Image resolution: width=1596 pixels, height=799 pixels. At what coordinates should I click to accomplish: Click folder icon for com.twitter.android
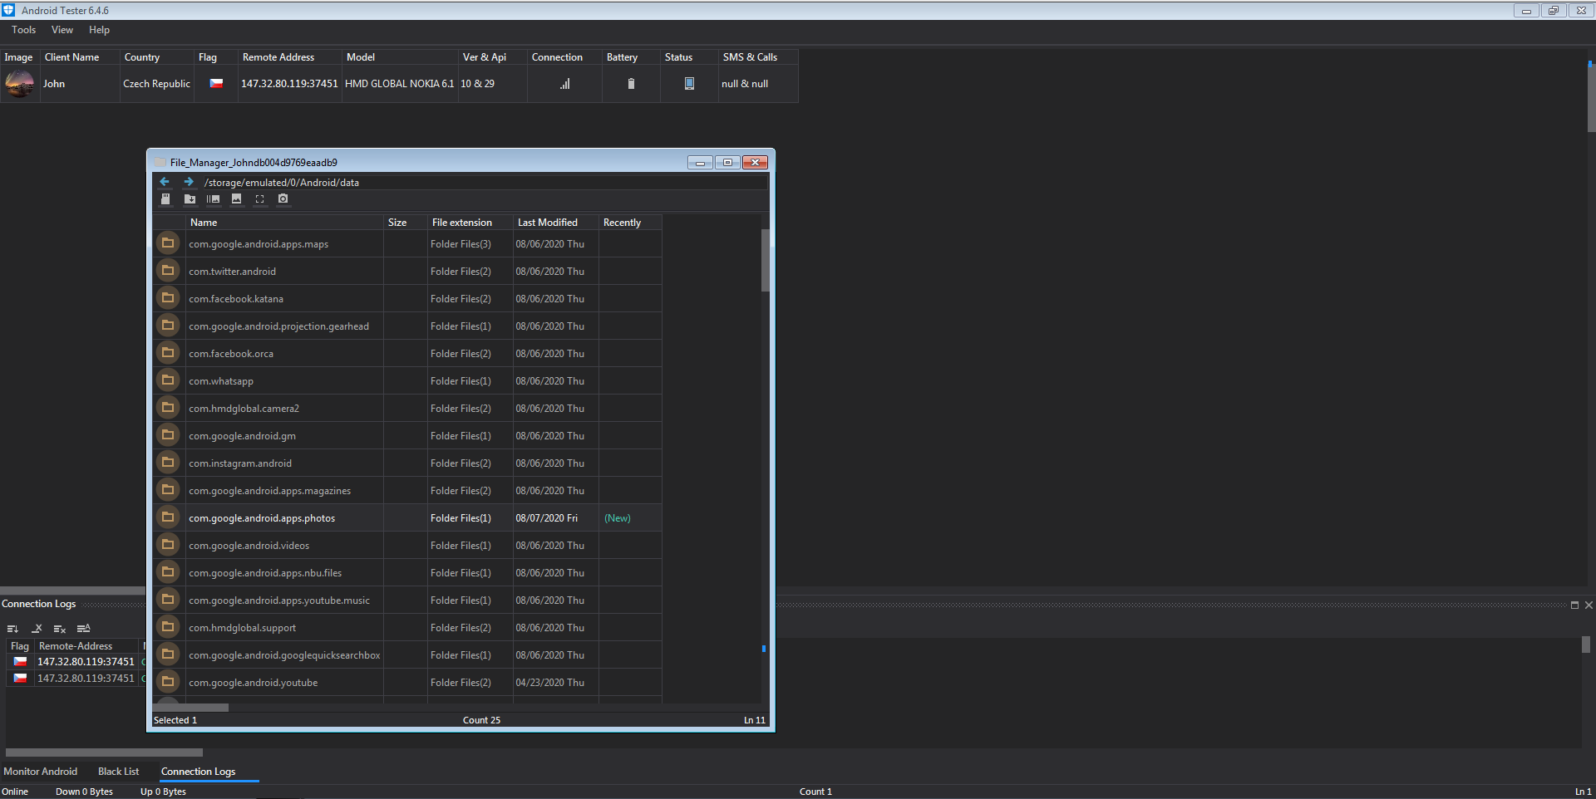pyautogui.click(x=168, y=271)
